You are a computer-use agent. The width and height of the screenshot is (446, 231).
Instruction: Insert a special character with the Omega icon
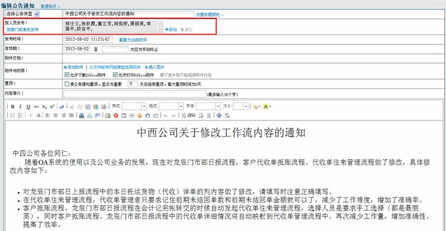click(147, 115)
